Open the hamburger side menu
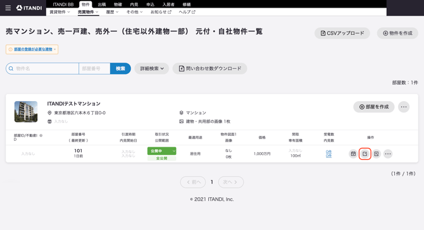Image resolution: width=424 pixels, height=230 pixels. point(8,8)
